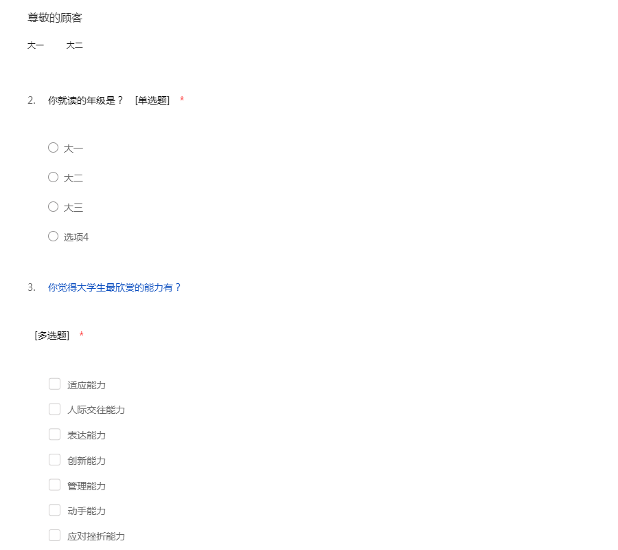Click the red asterisk beside [单选题]
The height and width of the screenshot is (550, 618).
tap(182, 100)
